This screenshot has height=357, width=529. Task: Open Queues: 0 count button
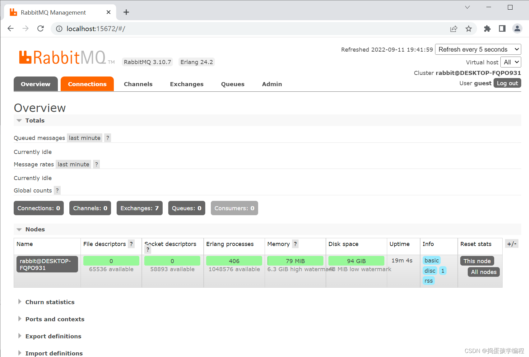pos(187,208)
